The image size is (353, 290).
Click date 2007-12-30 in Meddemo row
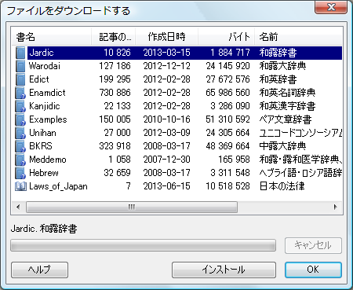[x=167, y=160]
